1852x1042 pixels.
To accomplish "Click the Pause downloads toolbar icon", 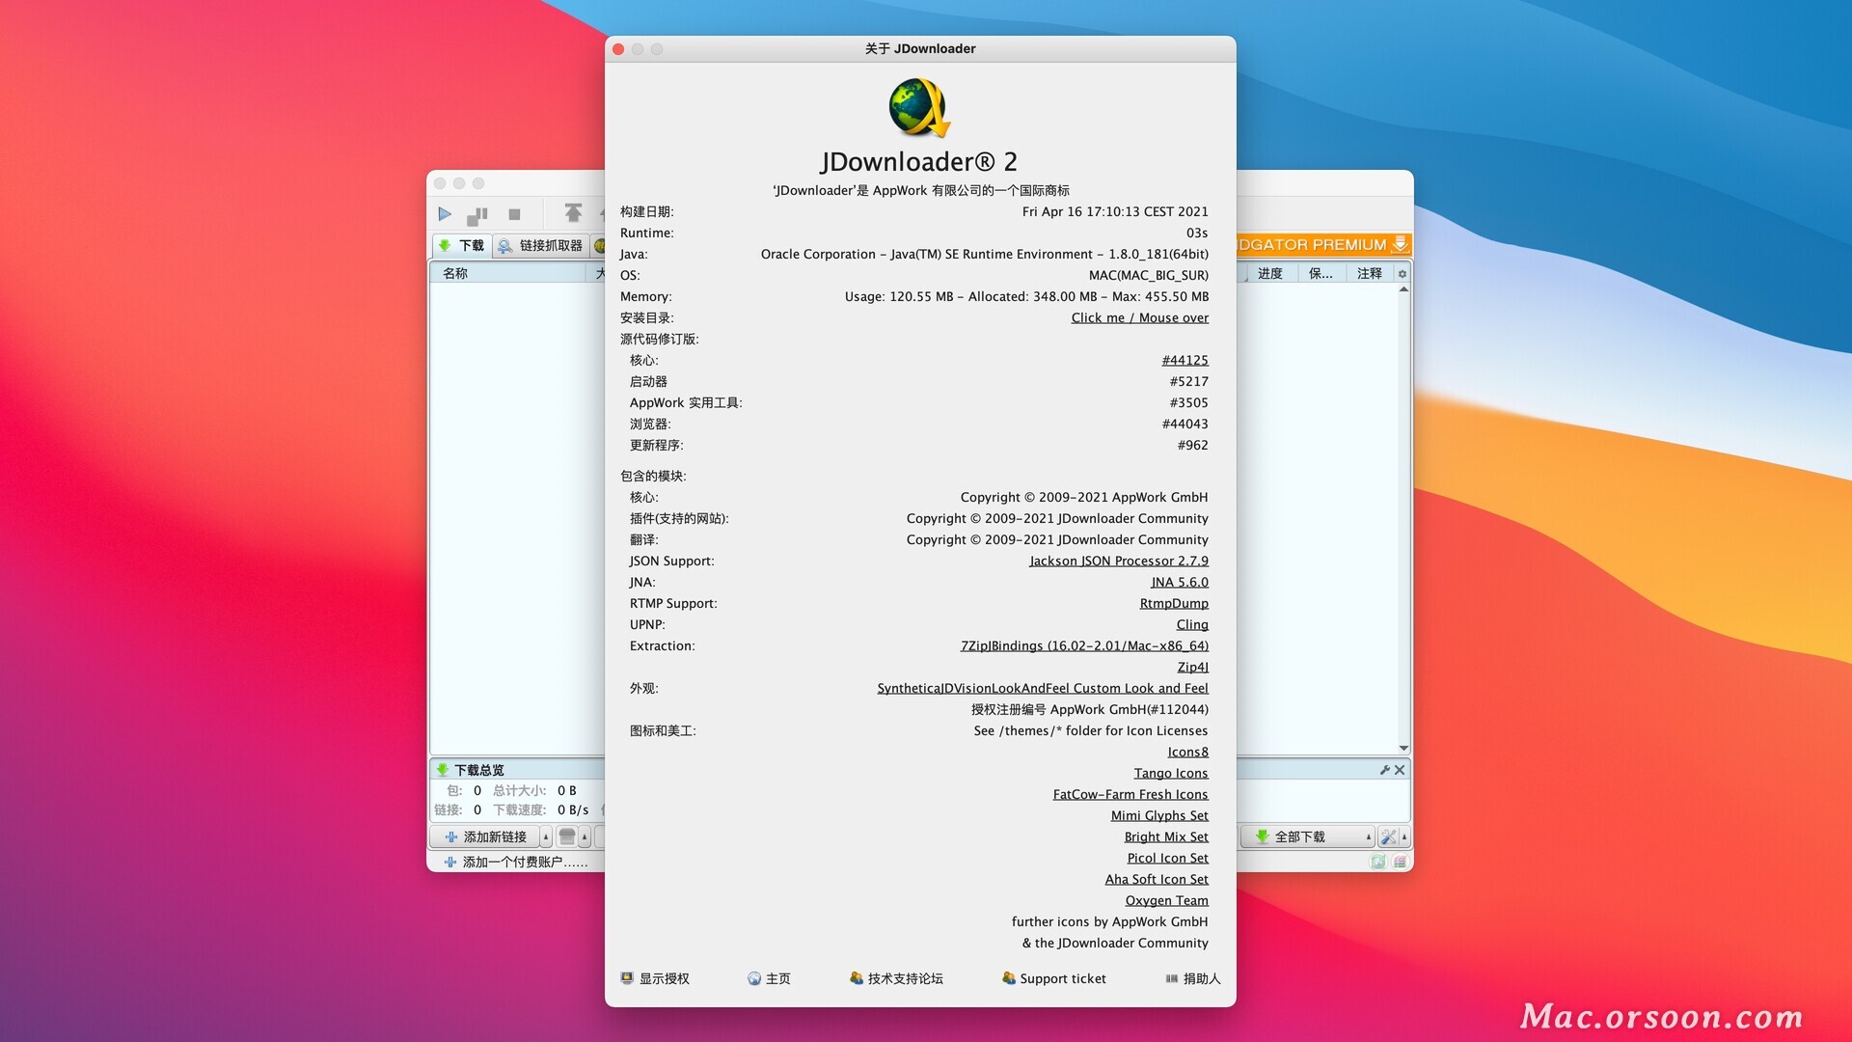I will point(477,214).
